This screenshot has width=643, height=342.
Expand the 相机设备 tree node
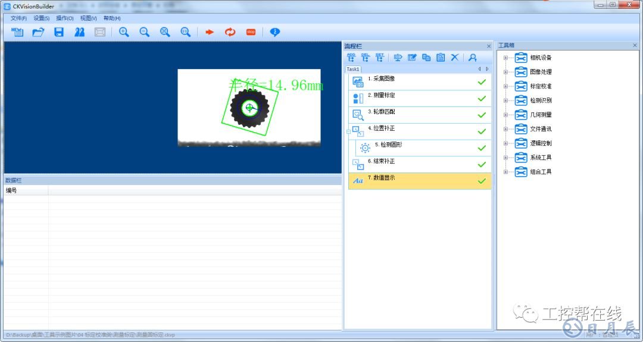coord(505,58)
